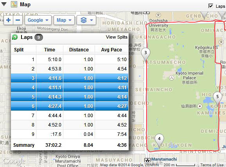Click lap 1 average pace 5:10

[x=122, y=60]
